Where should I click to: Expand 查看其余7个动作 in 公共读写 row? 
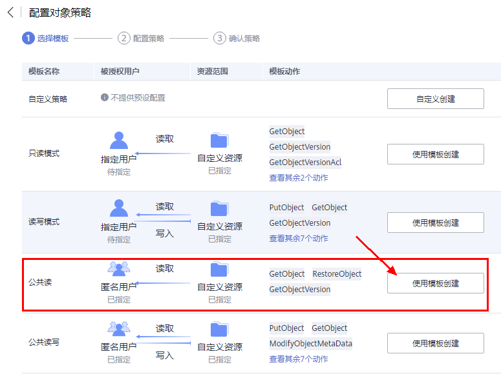tap(299, 359)
